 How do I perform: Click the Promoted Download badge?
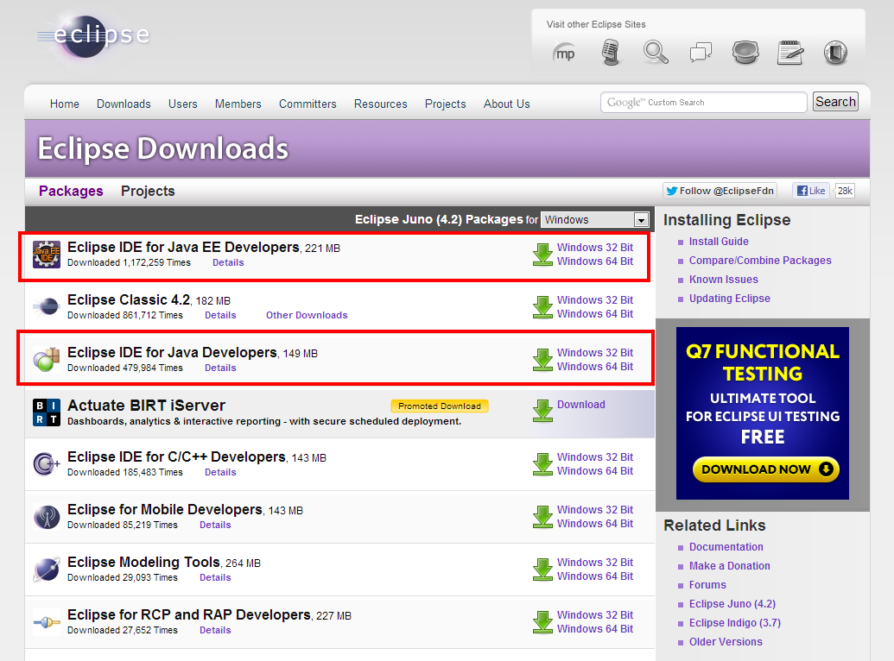pos(439,406)
